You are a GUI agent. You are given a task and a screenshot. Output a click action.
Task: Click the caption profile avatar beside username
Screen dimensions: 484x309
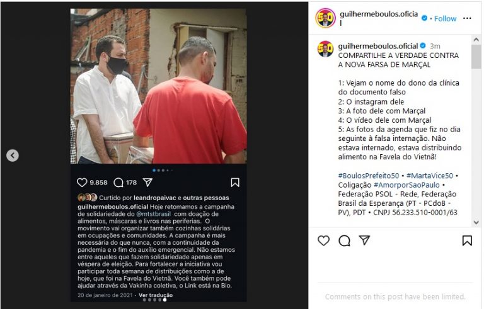pyautogui.click(x=325, y=49)
